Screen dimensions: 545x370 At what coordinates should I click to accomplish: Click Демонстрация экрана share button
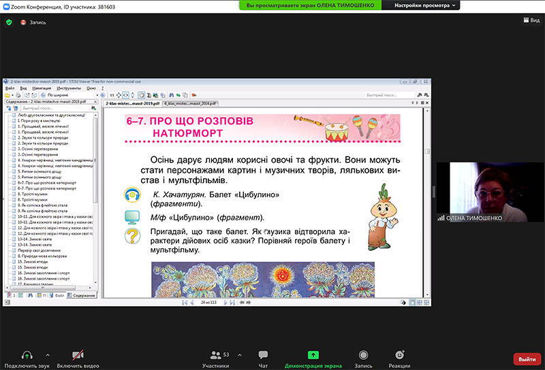click(313, 359)
